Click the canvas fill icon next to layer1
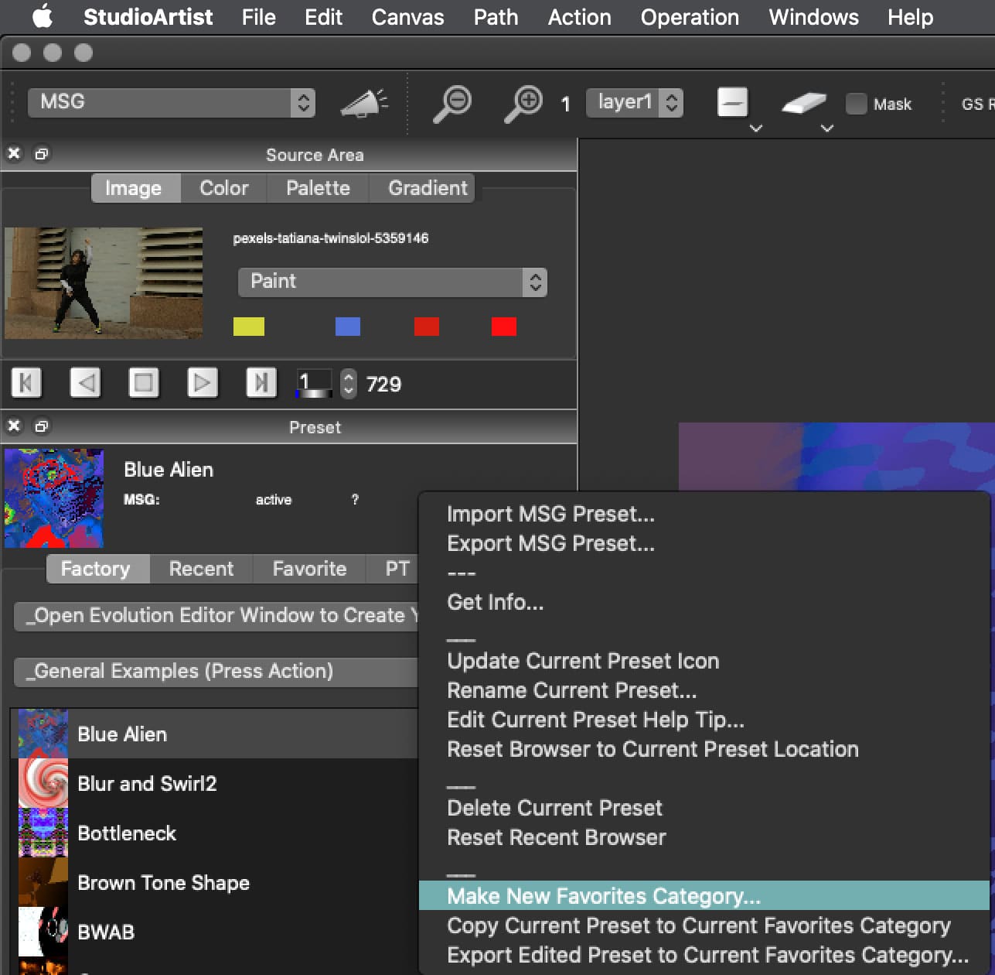This screenshot has height=975, width=995. point(732,102)
